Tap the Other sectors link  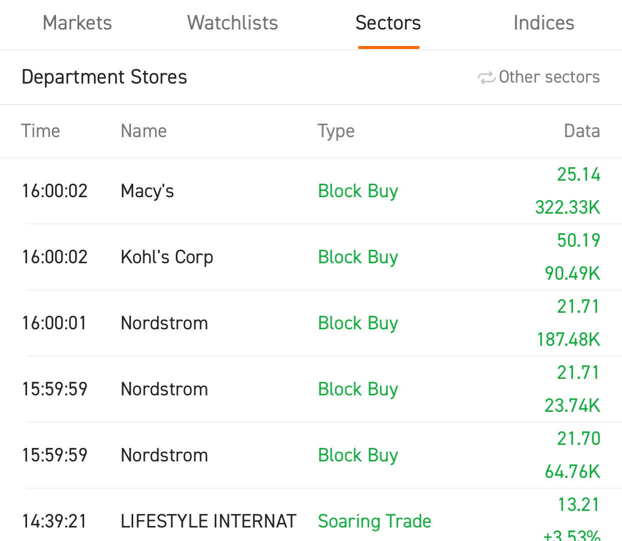[x=549, y=77]
